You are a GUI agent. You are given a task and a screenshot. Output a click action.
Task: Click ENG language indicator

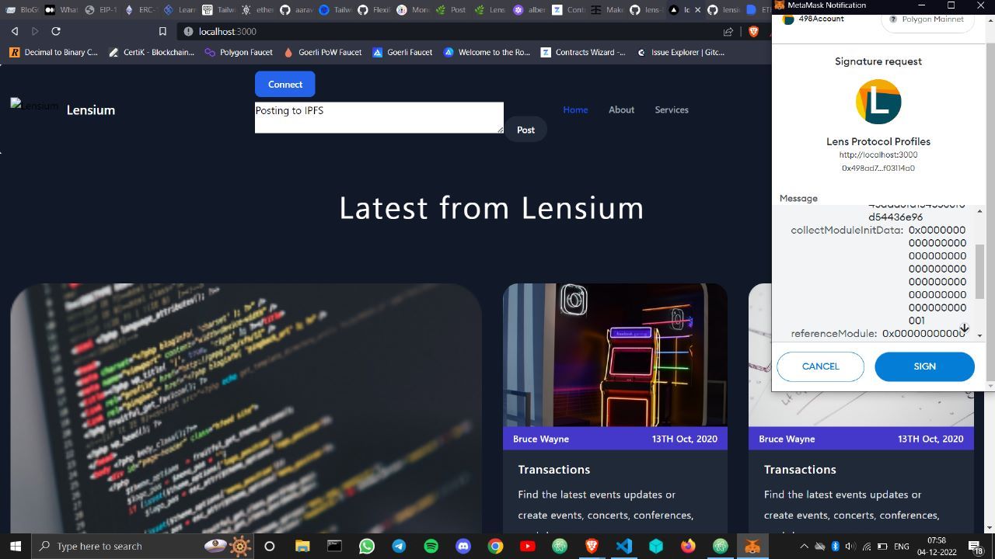pos(901,546)
